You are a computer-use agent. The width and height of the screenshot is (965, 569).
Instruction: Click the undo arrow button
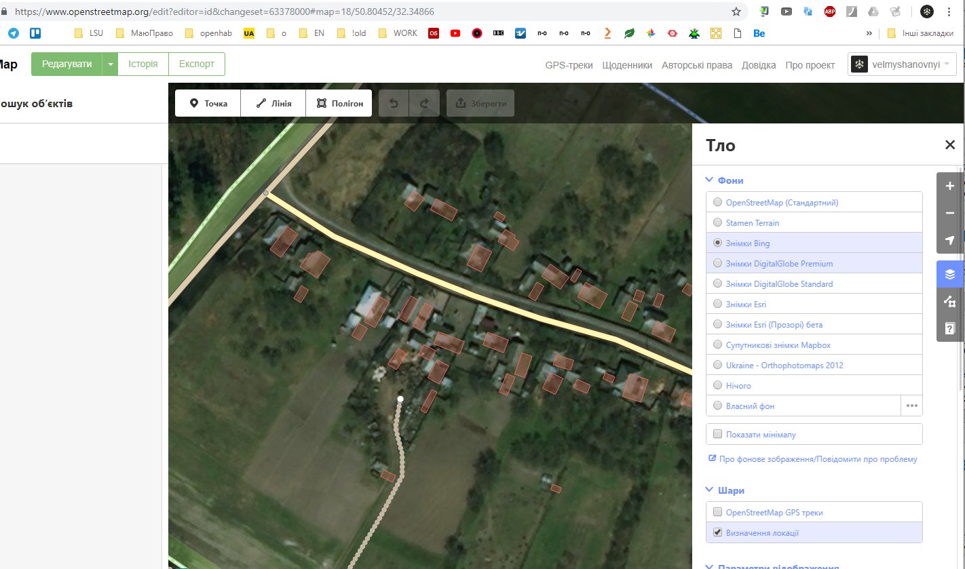394,104
